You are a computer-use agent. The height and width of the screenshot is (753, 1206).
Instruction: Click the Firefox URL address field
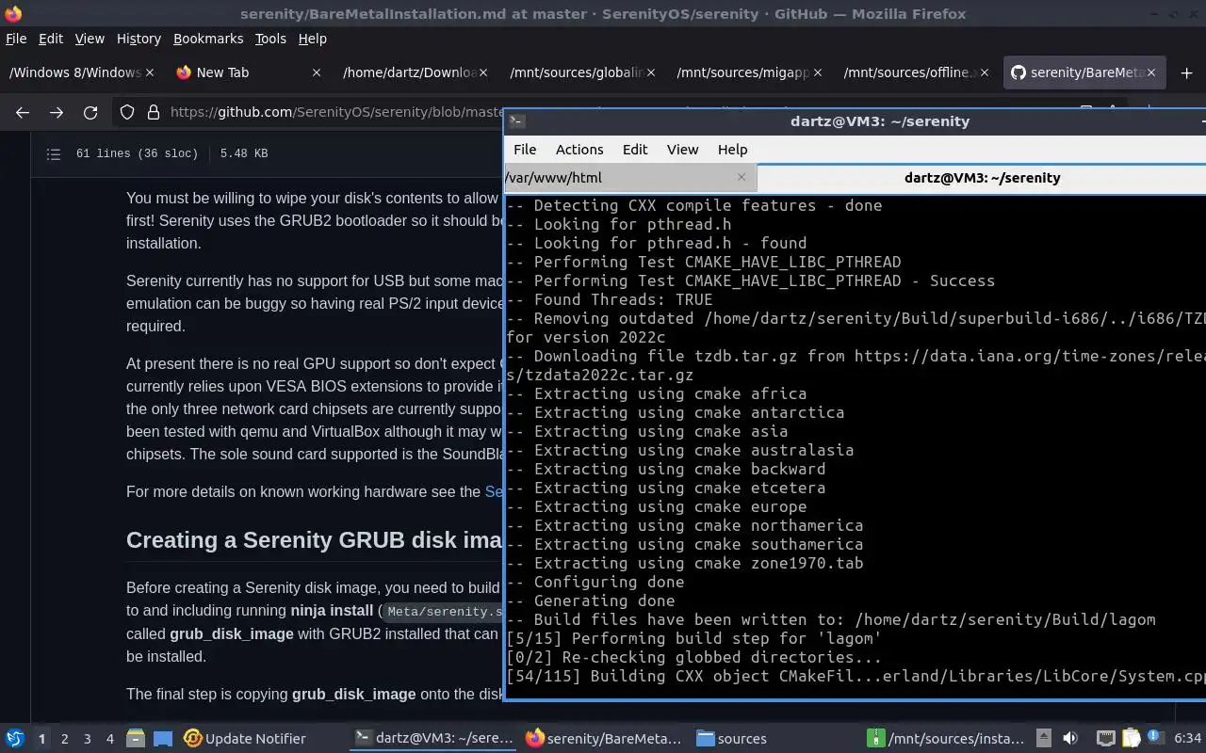coord(335,112)
